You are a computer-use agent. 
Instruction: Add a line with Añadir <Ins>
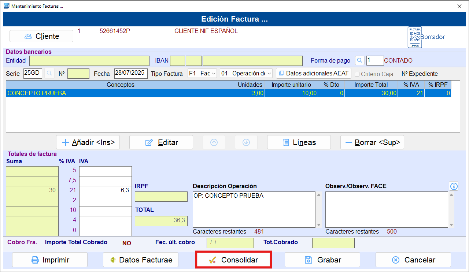tap(88, 142)
